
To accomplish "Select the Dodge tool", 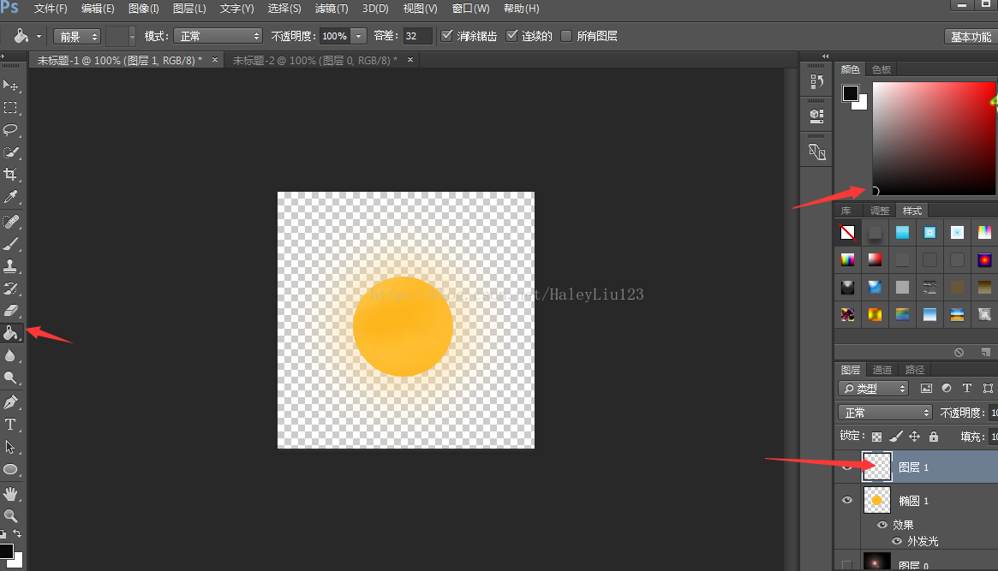I will (11, 378).
